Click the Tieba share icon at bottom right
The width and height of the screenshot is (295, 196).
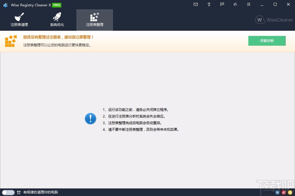point(277,193)
